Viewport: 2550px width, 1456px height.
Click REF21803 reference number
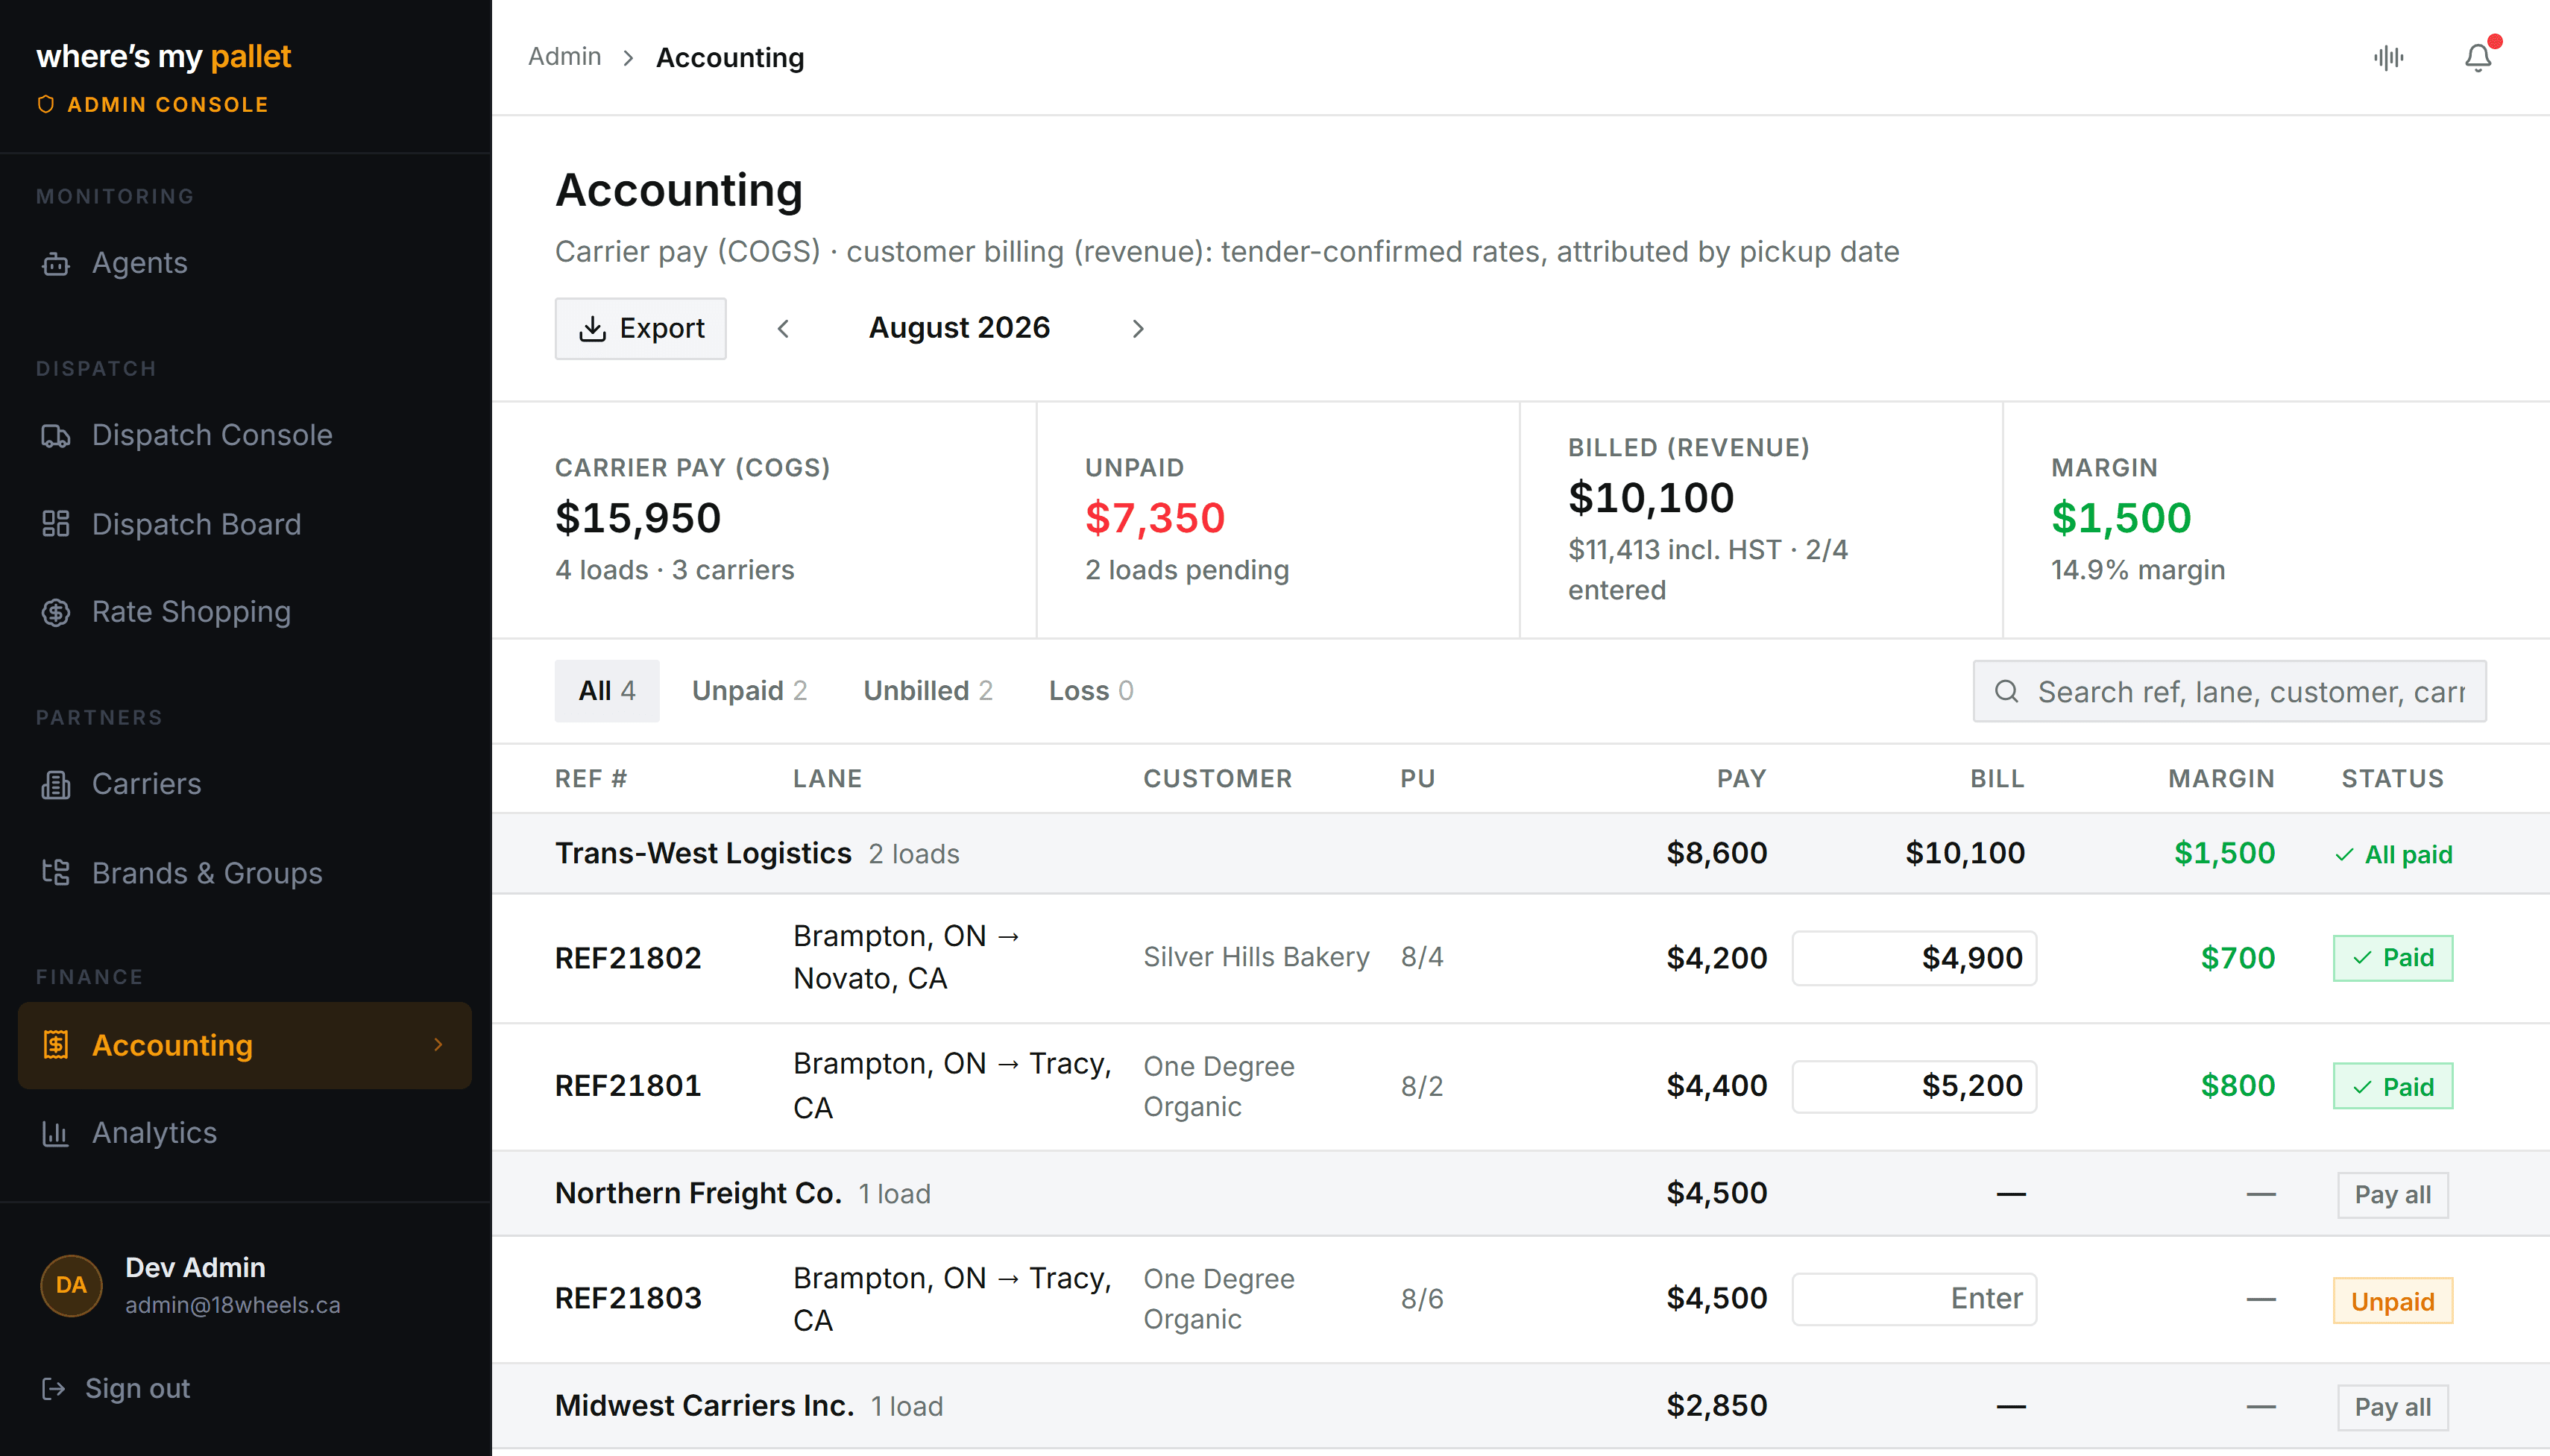tap(628, 1299)
